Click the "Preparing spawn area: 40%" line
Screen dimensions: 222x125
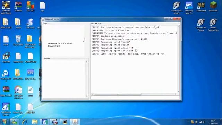click(112, 48)
